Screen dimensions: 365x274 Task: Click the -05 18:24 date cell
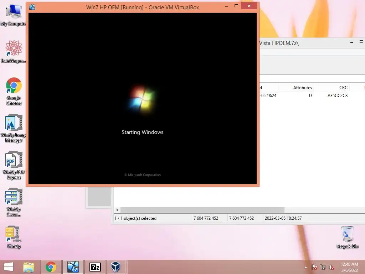click(268, 96)
